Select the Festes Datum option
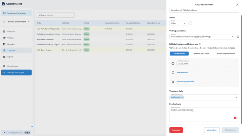The height and width of the screenshot is (136, 242). point(179,53)
